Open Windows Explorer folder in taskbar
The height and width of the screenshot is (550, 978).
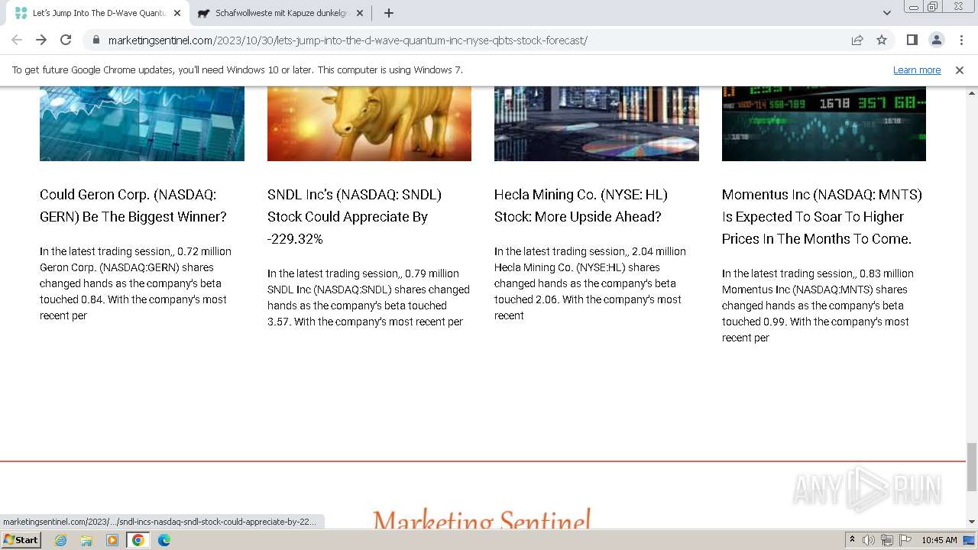click(86, 540)
